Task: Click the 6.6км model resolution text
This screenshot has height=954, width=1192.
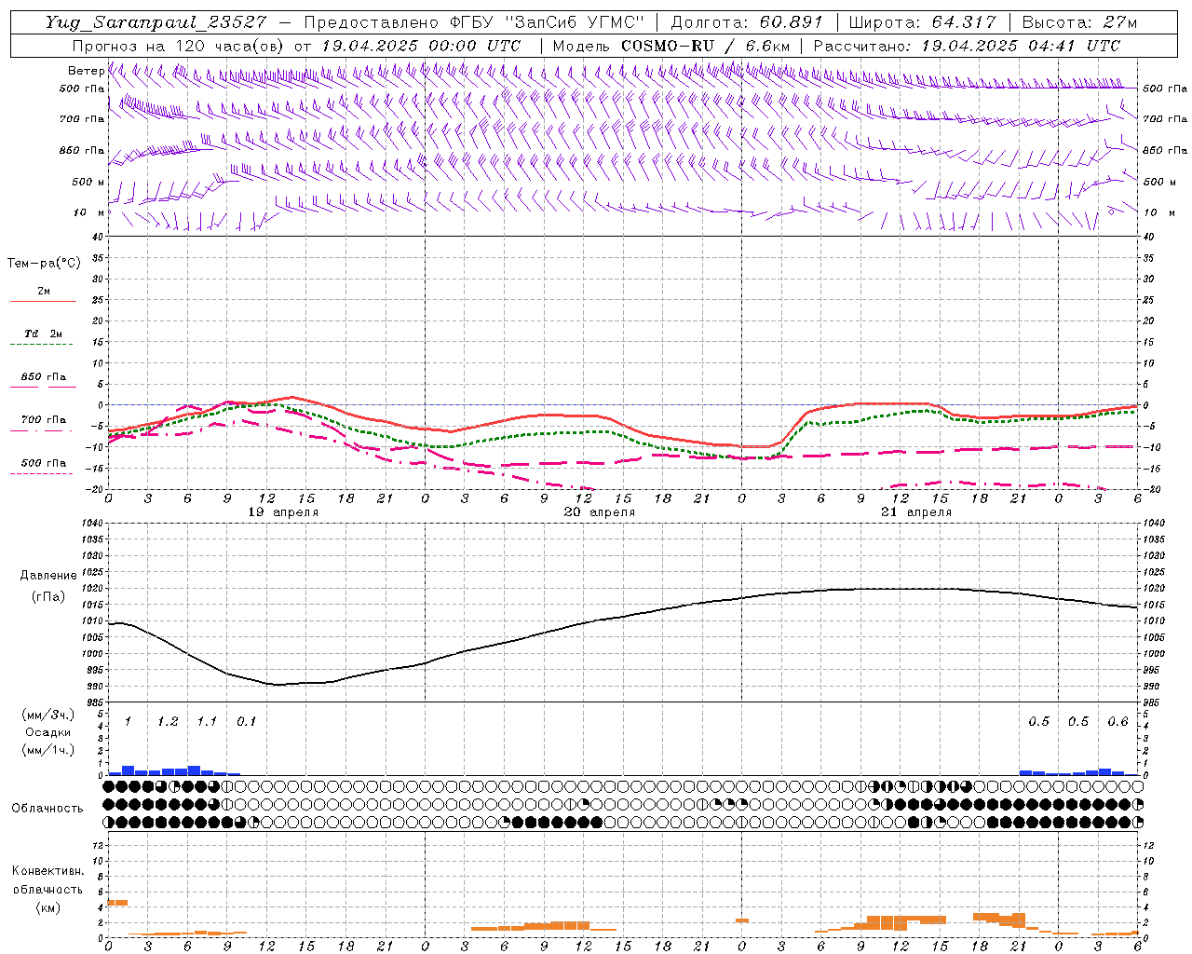Action: [x=767, y=46]
